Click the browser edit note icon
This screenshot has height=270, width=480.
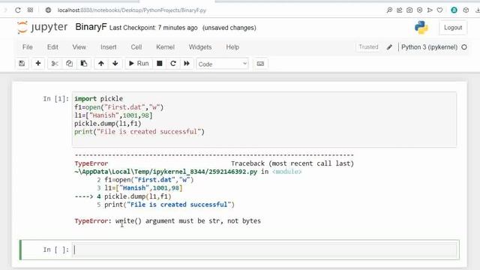[400, 10]
